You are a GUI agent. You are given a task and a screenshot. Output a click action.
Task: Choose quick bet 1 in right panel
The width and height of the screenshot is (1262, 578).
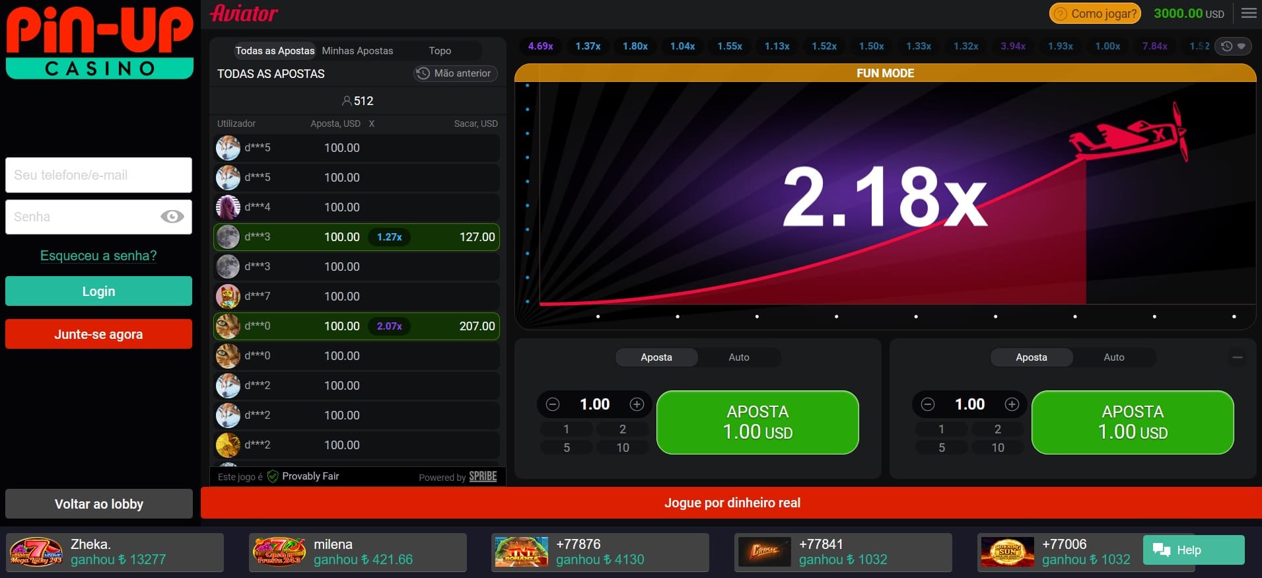tap(942, 429)
